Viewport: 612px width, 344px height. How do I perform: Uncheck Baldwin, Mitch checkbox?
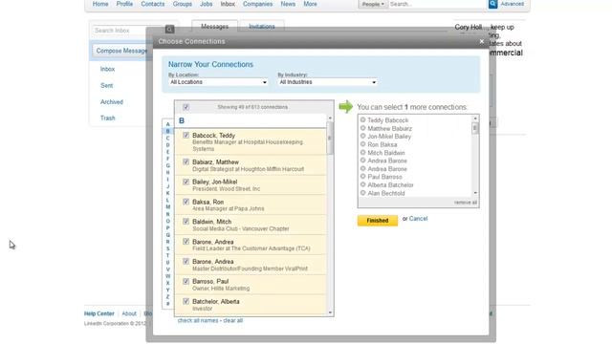click(186, 222)
